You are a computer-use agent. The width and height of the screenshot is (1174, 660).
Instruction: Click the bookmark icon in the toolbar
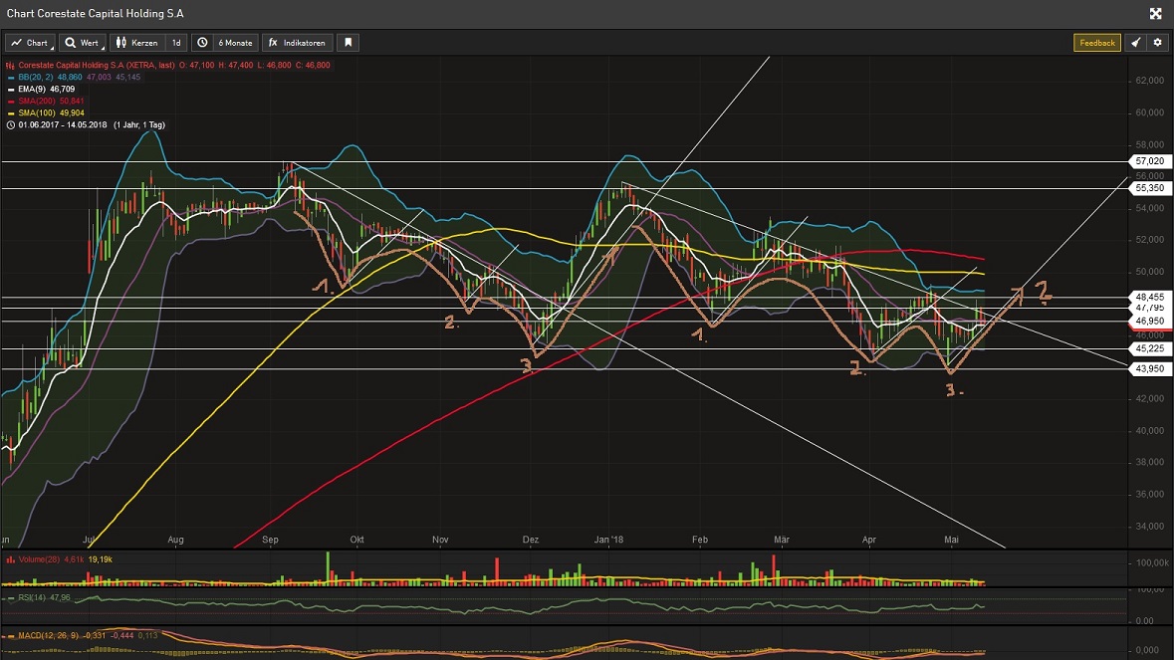point(348,43)
